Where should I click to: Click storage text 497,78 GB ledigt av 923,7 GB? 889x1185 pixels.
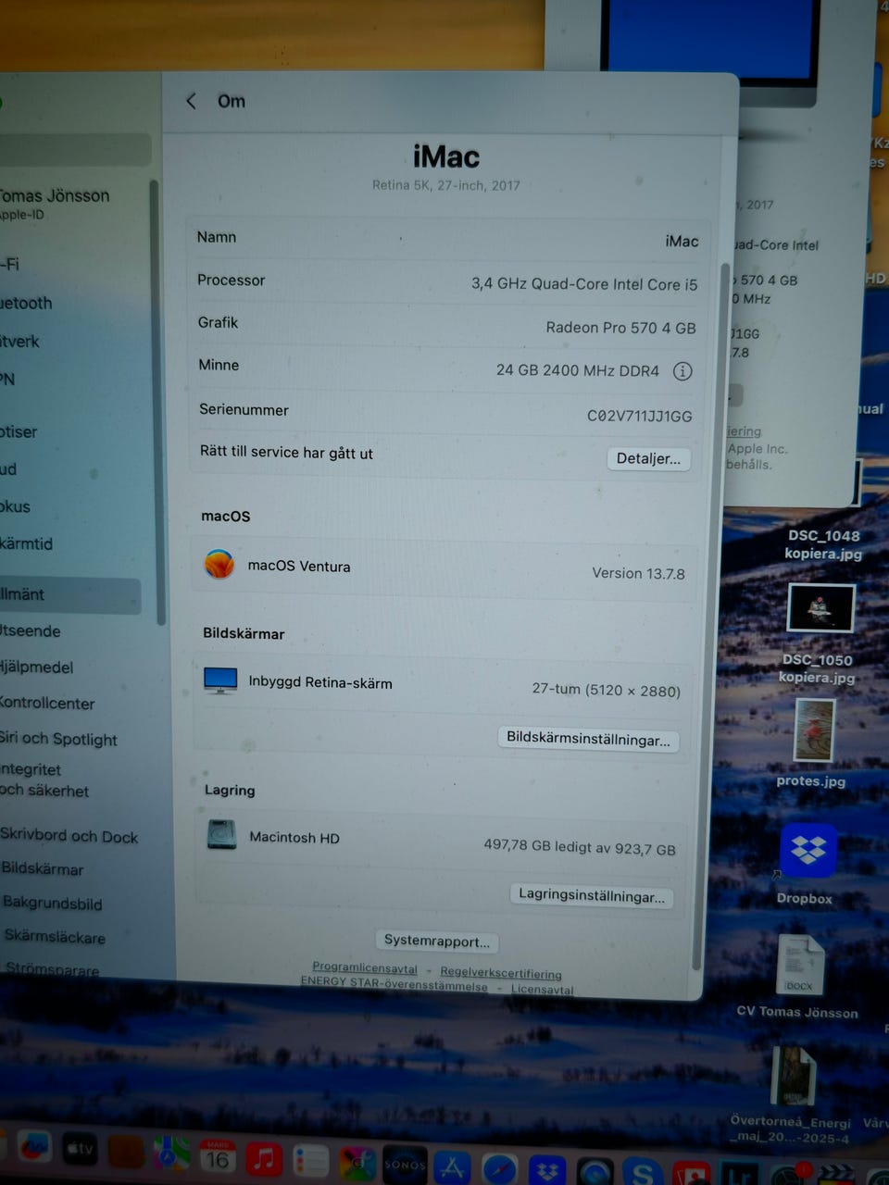580,846
